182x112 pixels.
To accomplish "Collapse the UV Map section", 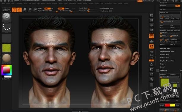I will pyautogui.click(x=163, y=10).
